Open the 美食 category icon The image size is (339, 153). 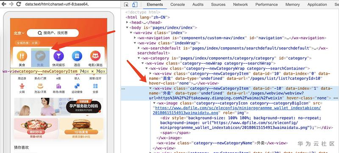click(x=22, y=56)
